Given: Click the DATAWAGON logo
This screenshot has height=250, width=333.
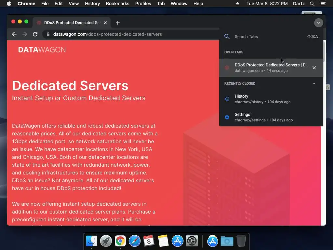Looking at the screenshot, I should pyautogui.click(x=42, y=50).
